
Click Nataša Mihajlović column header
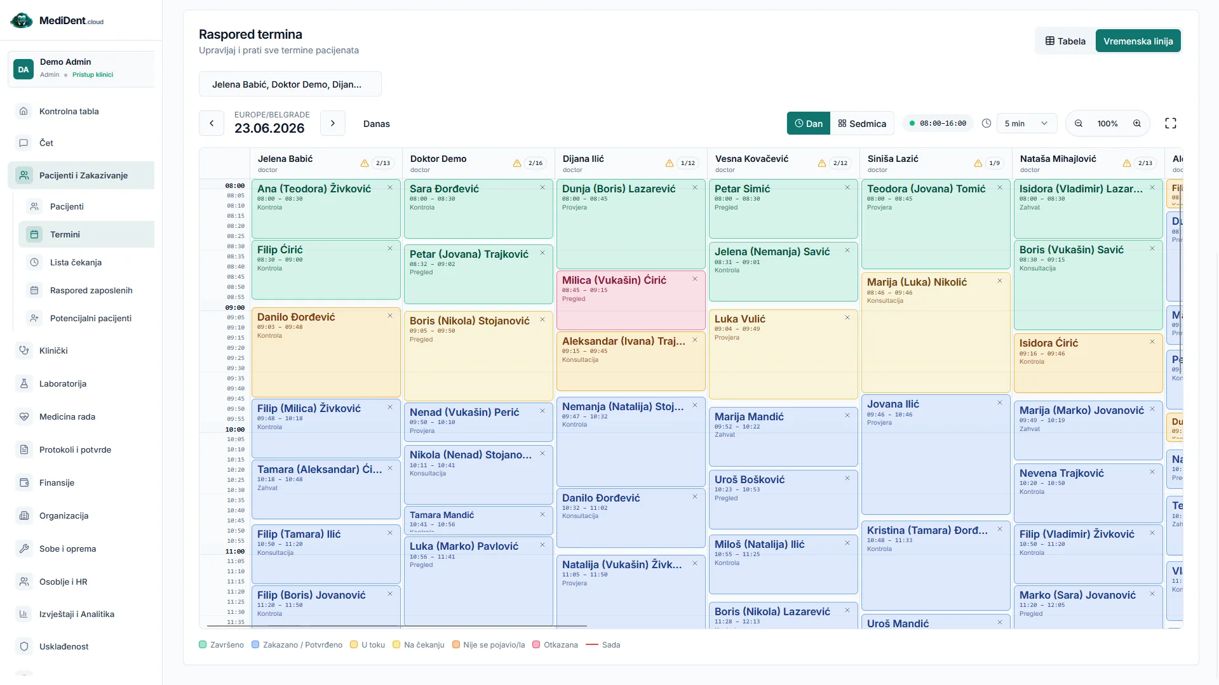(1088, 163)
